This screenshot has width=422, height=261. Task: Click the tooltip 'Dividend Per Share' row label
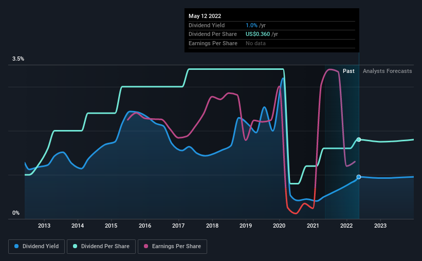213,34
